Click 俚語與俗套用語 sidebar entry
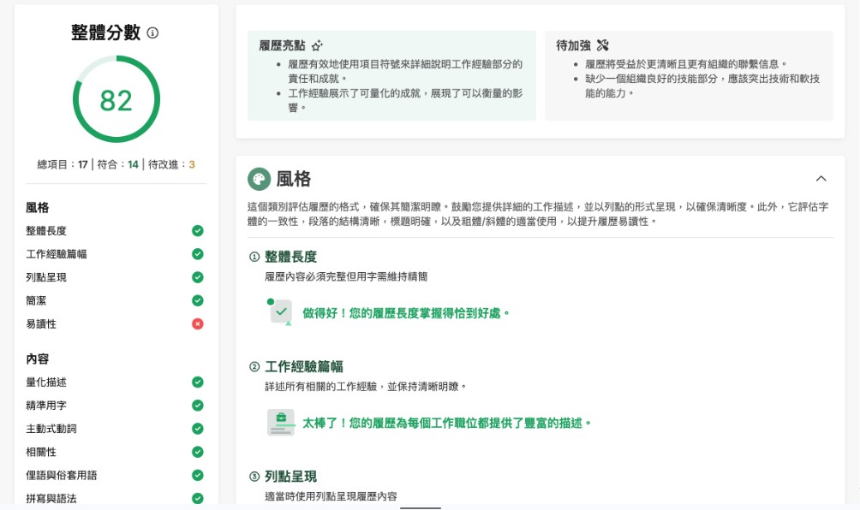860x510 pixels. point(62,475)
